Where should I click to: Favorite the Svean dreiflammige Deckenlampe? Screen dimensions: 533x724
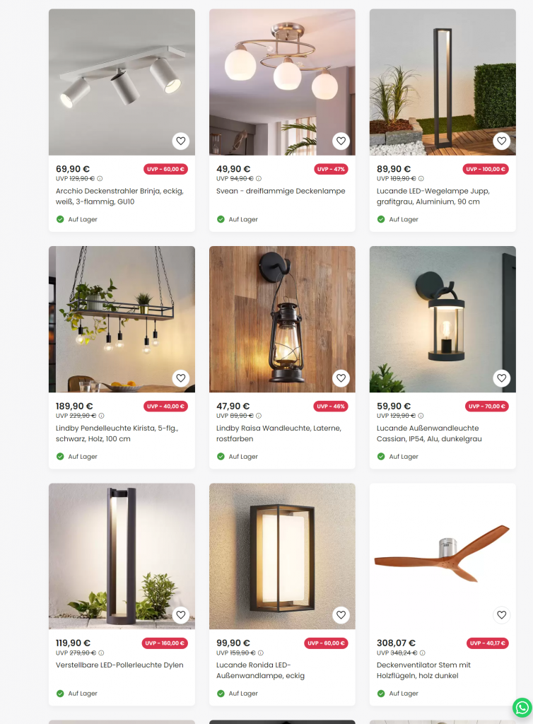pos(341,141)
